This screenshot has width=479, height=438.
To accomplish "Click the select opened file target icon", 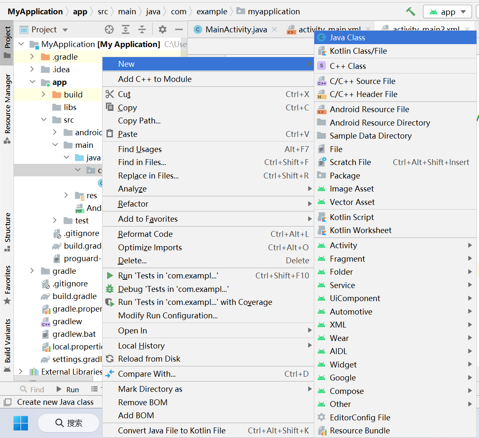I will [109, 29].
